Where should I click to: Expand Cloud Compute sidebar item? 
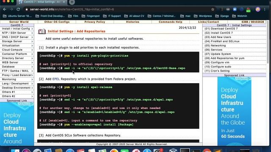[17, 50]
